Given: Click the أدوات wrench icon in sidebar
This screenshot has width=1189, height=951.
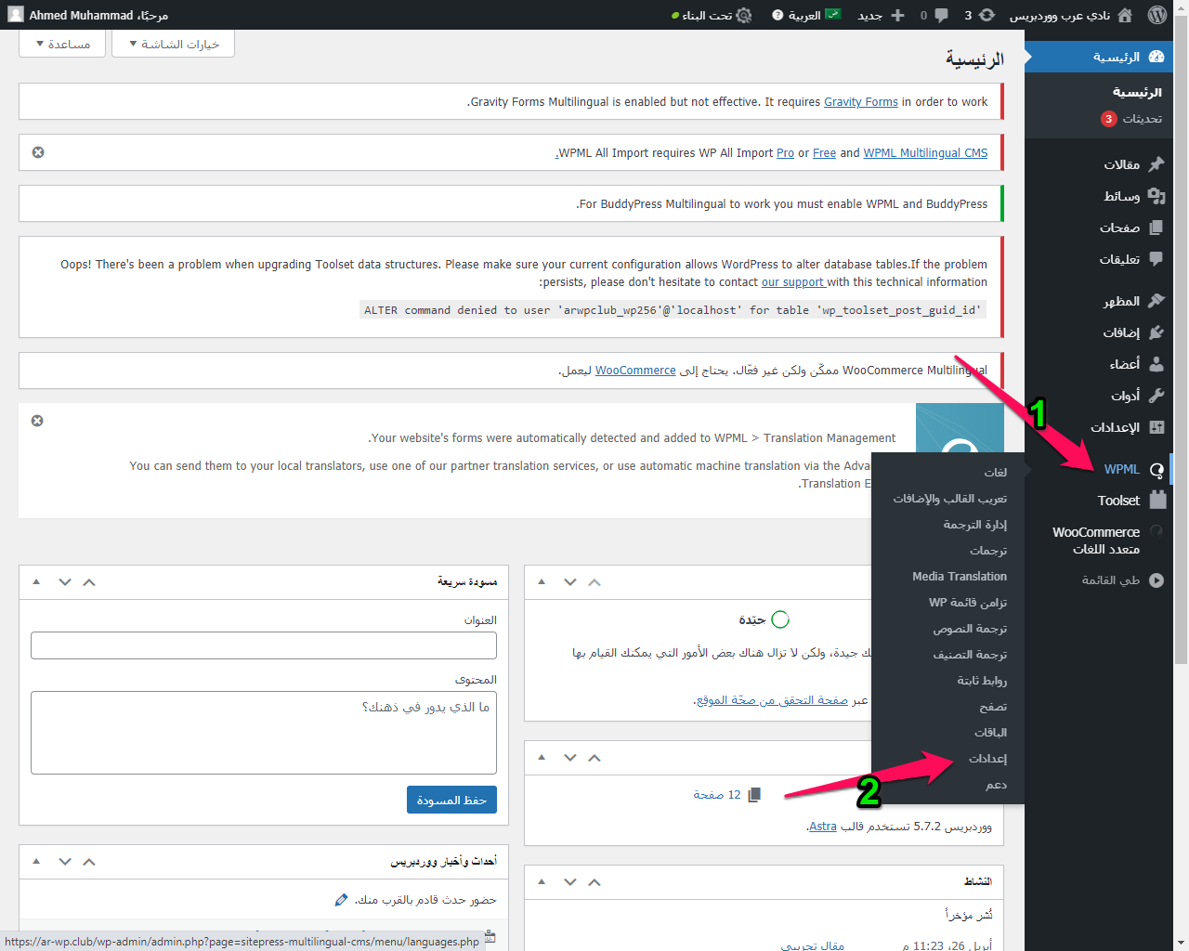Looking at the screenshot, I should point(1156,396).
